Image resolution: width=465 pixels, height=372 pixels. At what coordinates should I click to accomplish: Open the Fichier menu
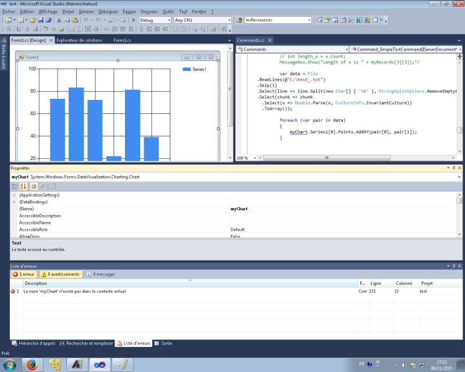pos(9,12)
